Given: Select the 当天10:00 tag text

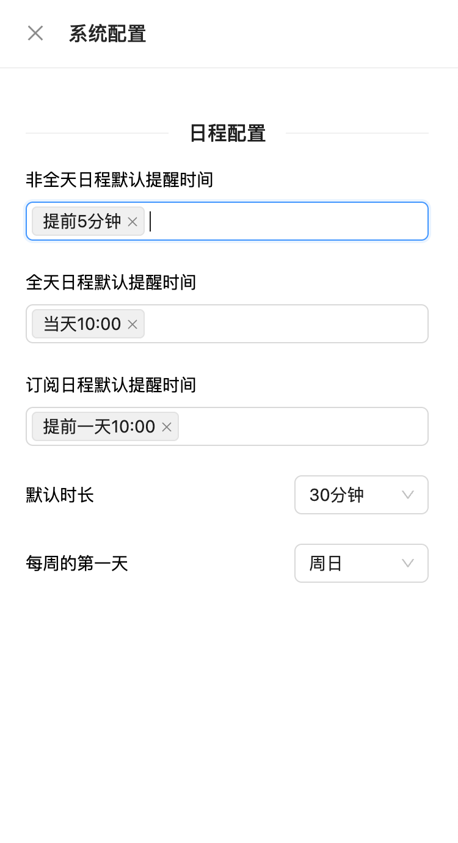Looking at the screenshot, I should coord(82,324).
